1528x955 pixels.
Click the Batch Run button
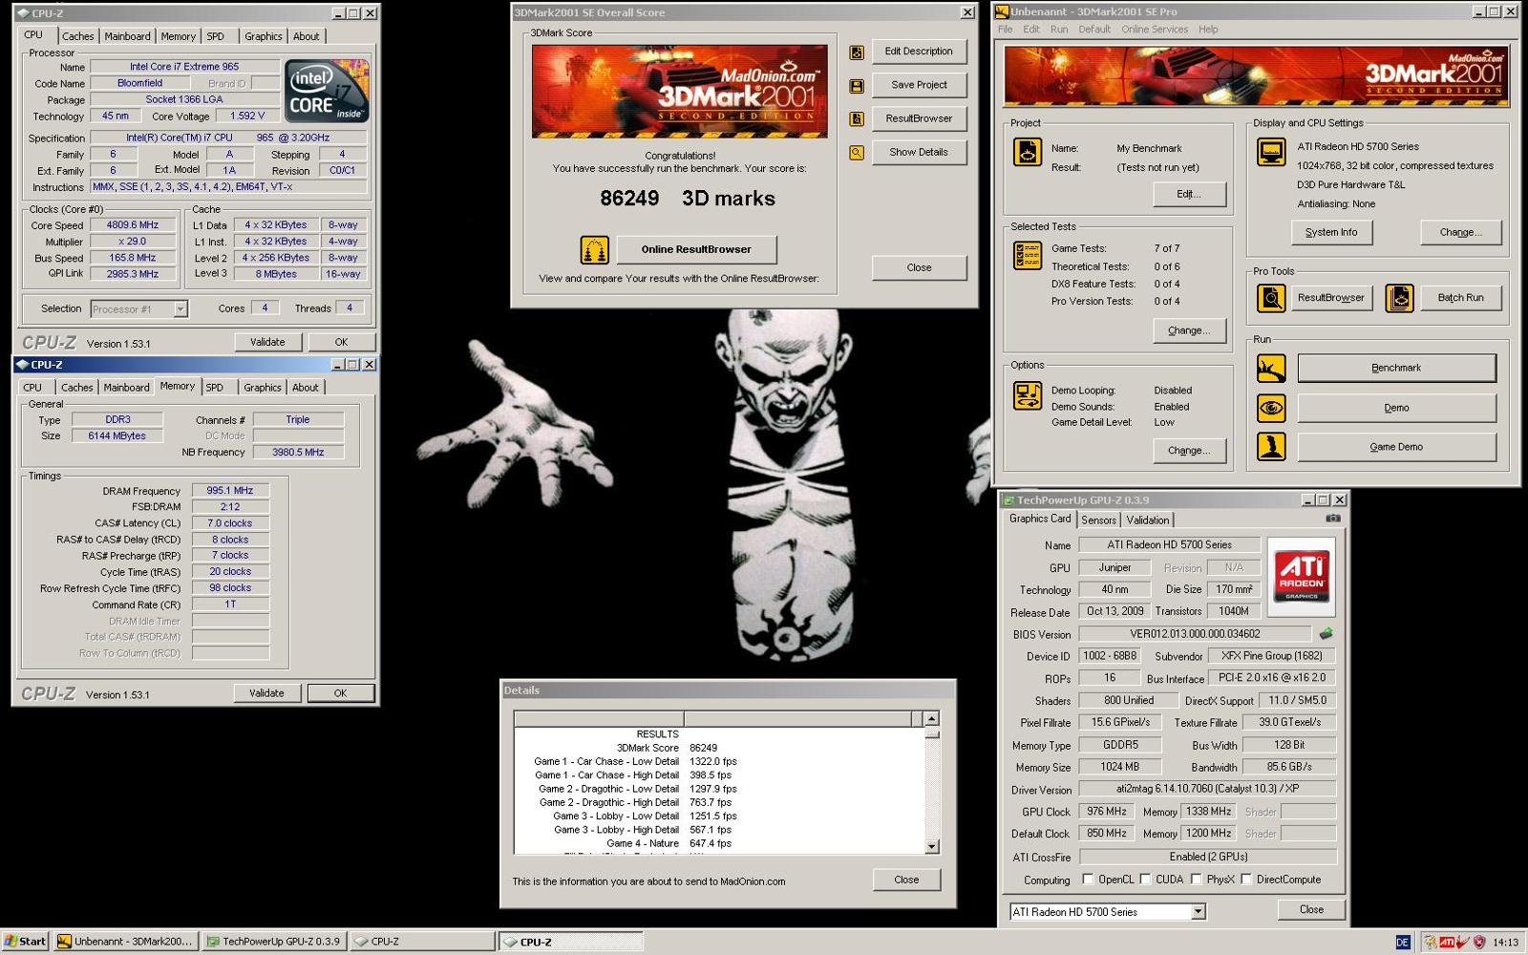pos(1460,298)
